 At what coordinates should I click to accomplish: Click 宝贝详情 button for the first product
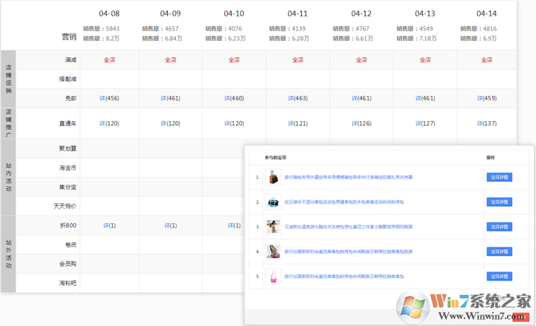click(499, 177)
